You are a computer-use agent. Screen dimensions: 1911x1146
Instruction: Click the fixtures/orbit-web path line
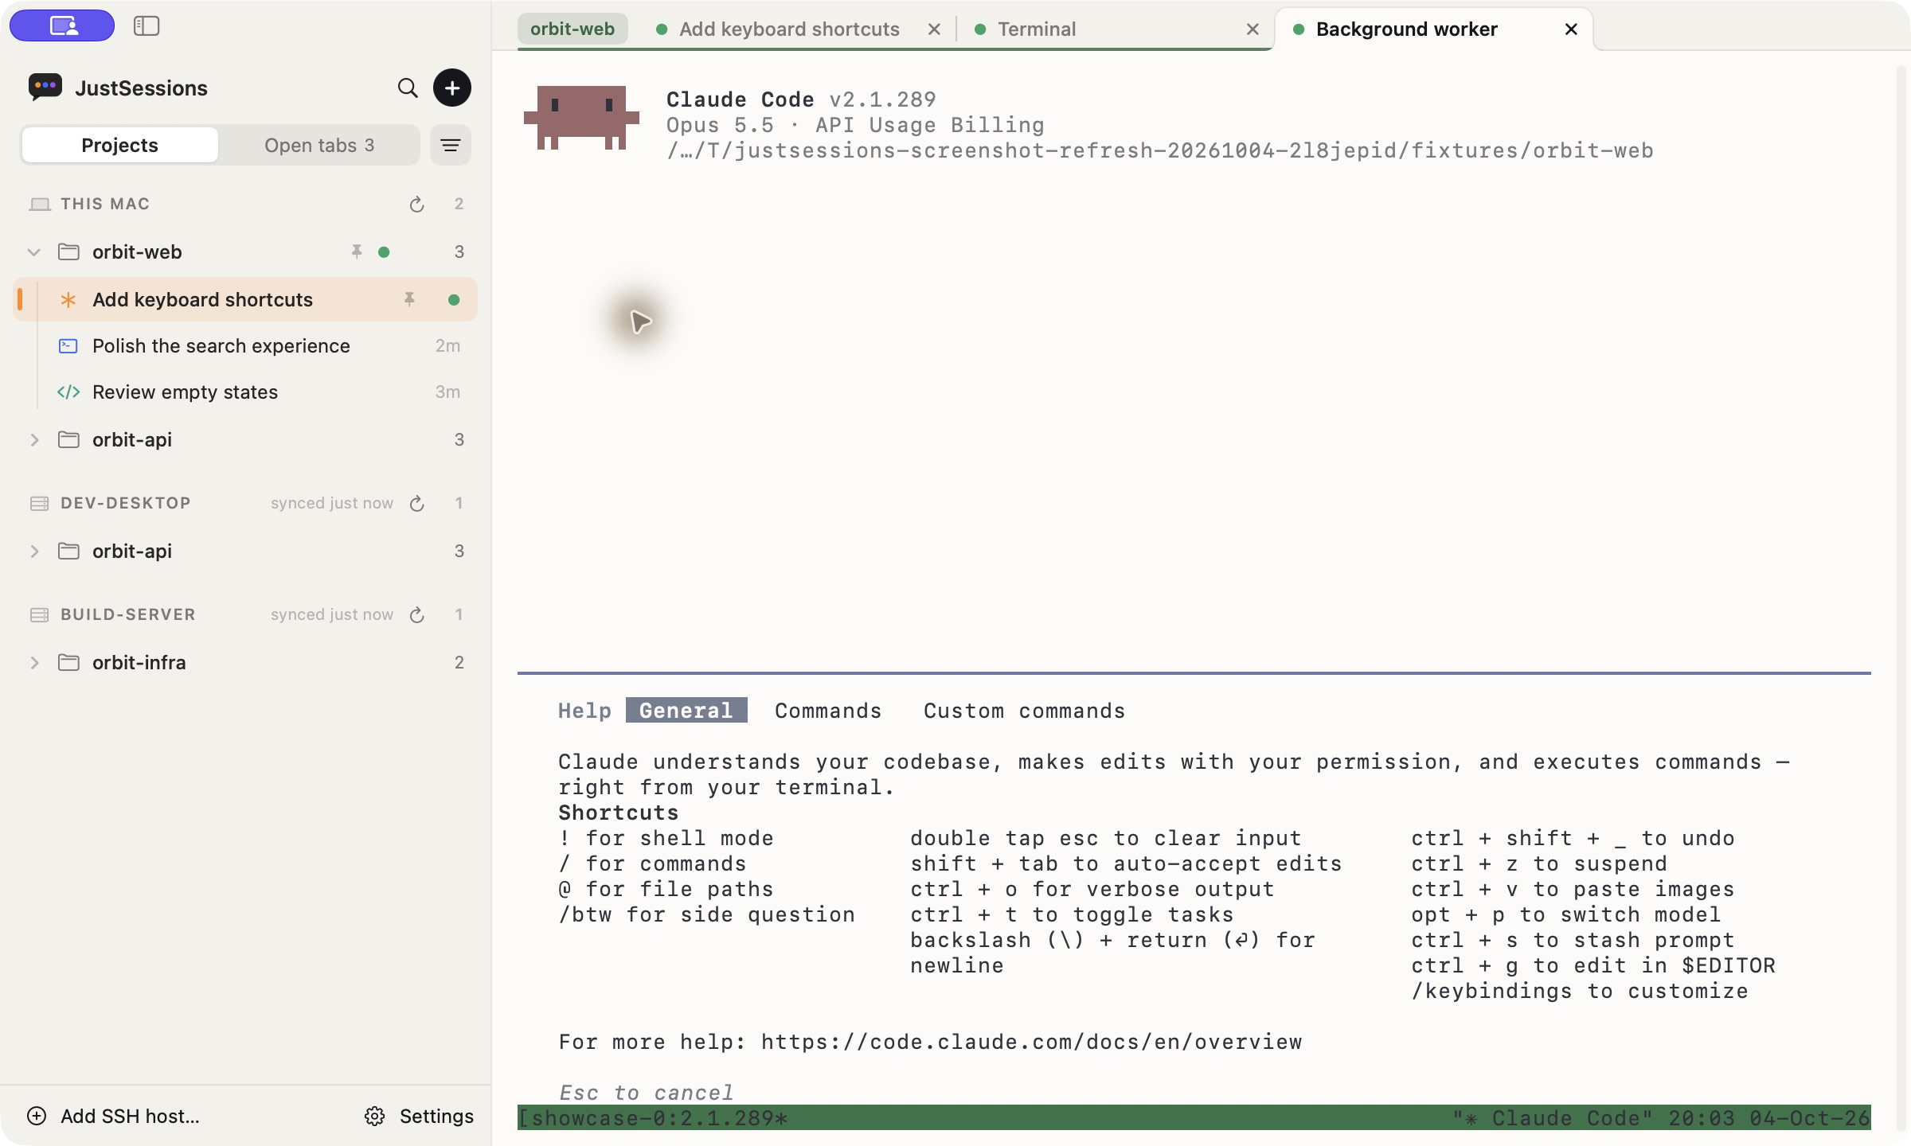(1160, 150)
